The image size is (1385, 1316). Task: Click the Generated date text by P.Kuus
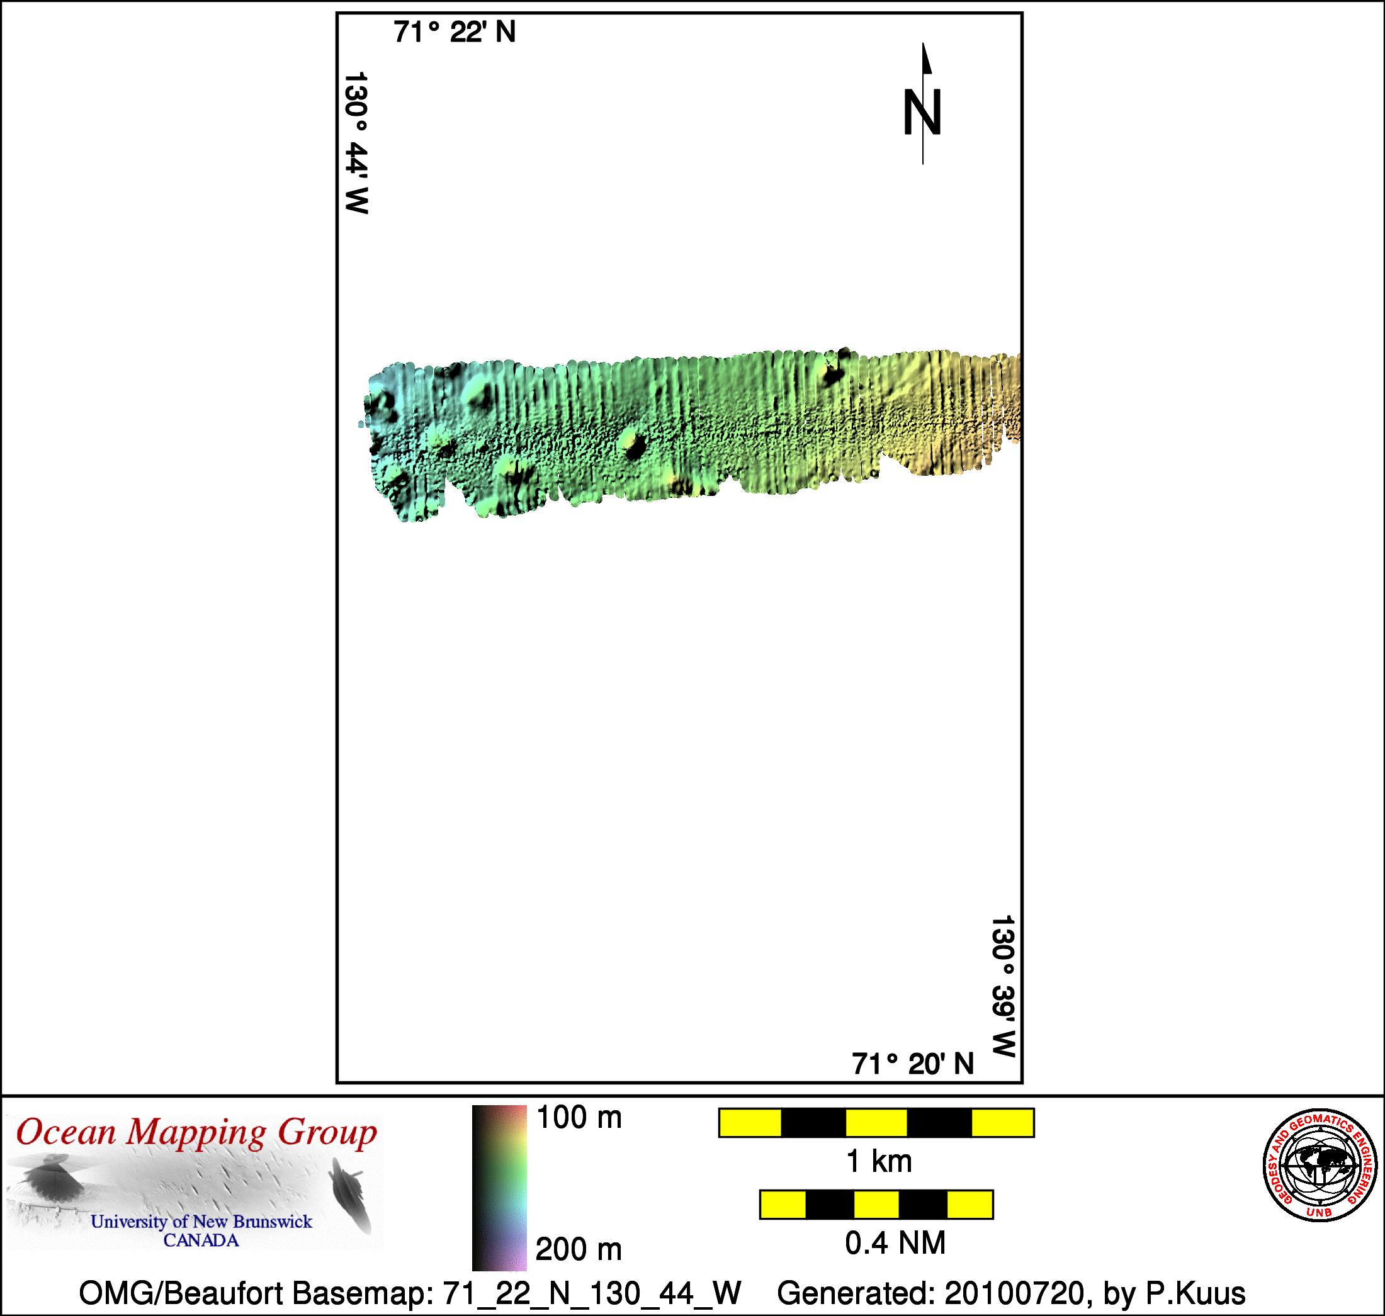pyautogui.click(x=1010, y=1293)
